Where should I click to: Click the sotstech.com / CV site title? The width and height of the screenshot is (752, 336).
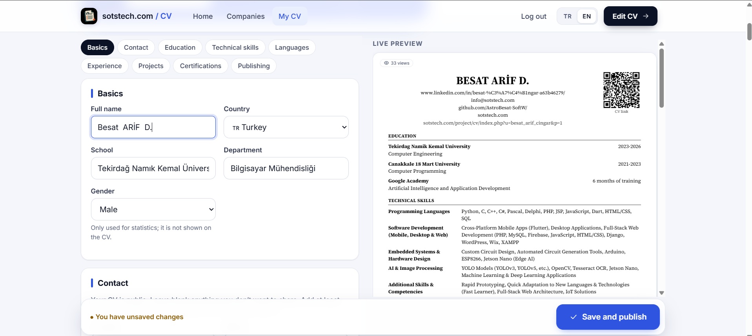coord(137,16)
